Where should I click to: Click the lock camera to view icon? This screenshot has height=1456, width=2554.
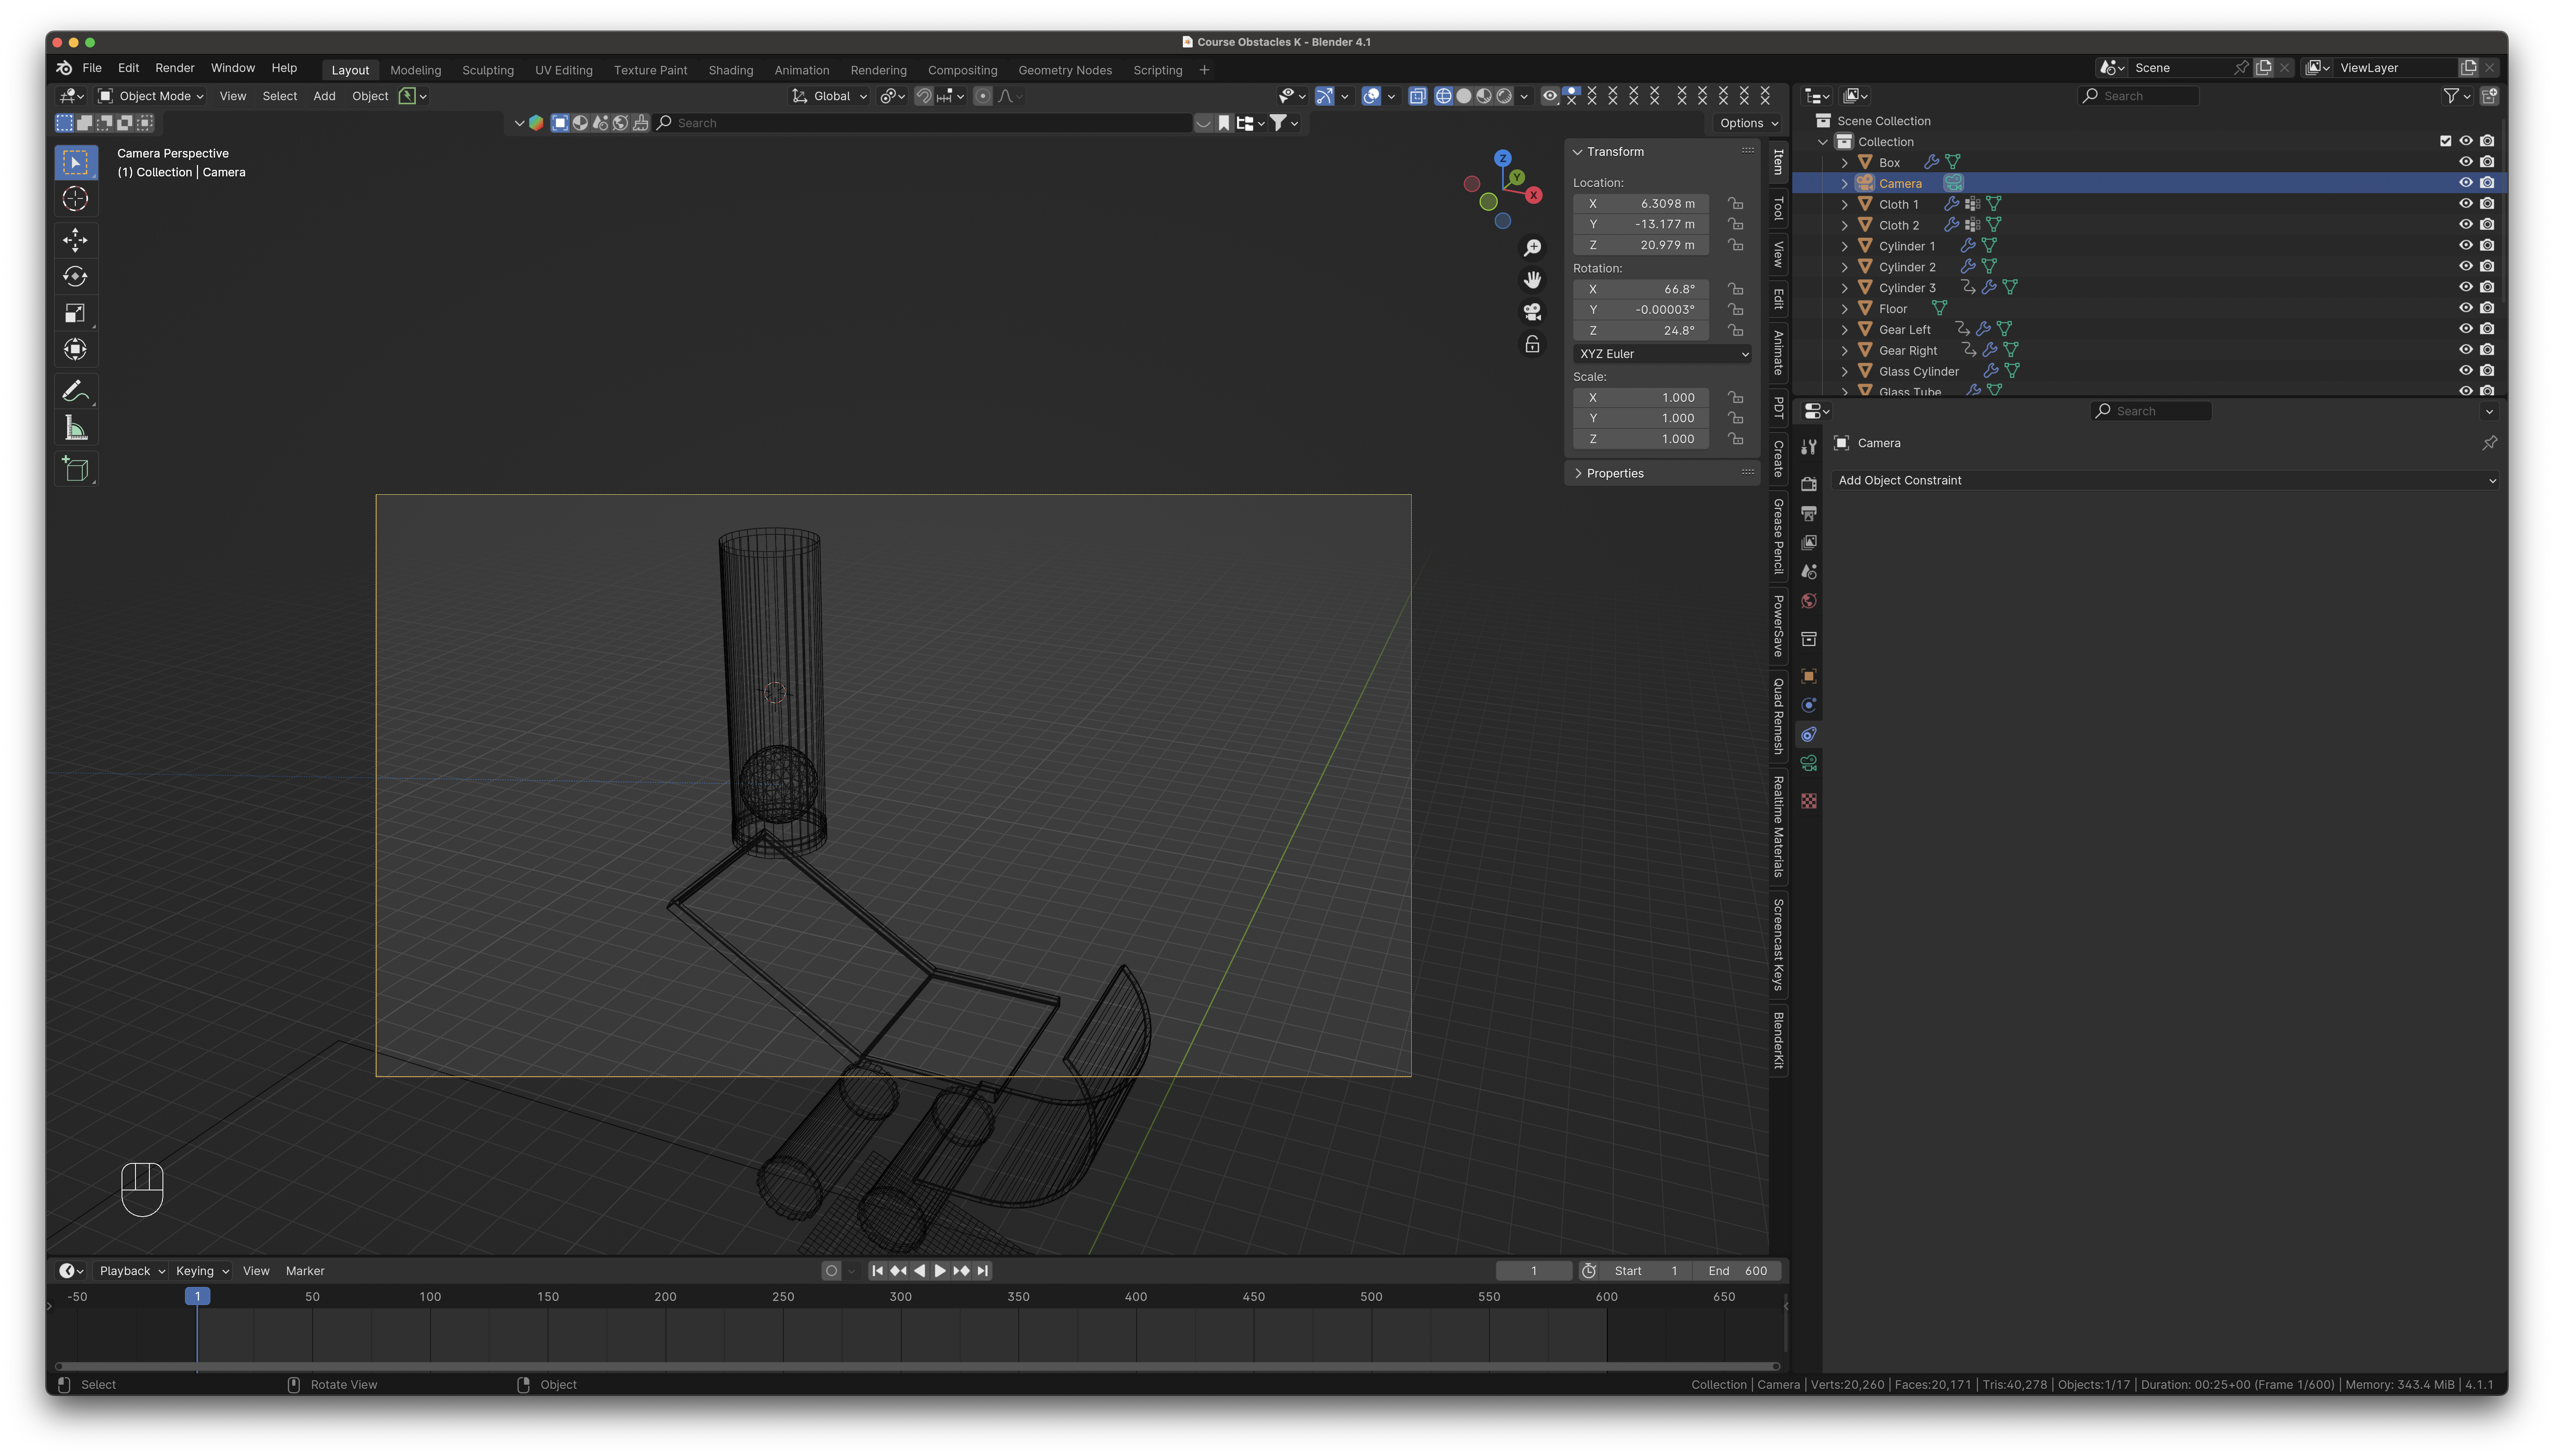click(x=1532, y=345)
